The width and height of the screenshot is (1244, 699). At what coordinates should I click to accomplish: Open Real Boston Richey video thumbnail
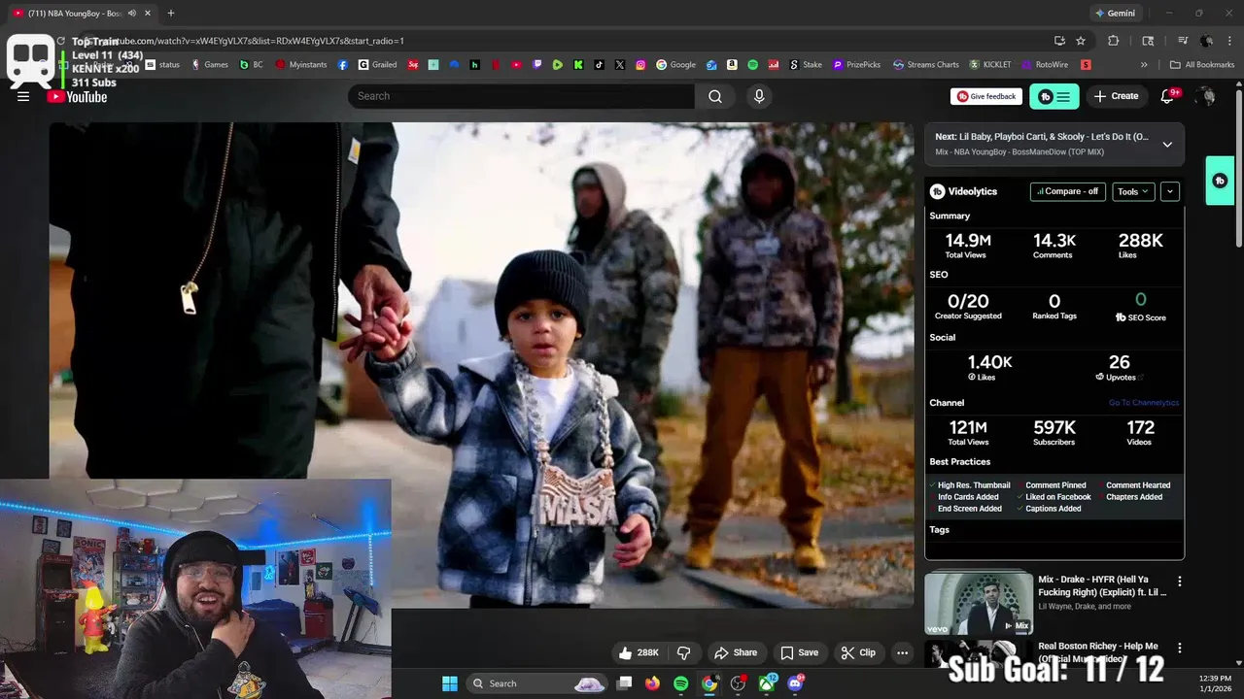[x=979, y=654]
